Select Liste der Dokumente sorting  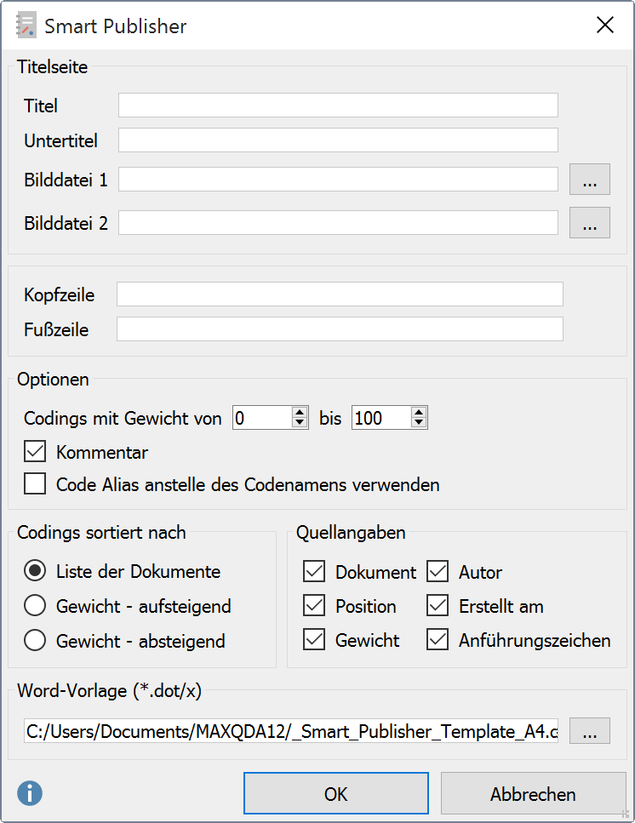point(35,571)
